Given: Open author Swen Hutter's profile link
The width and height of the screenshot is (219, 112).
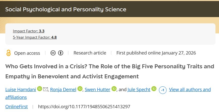Looking at the screenshot, I should point(97,89).
